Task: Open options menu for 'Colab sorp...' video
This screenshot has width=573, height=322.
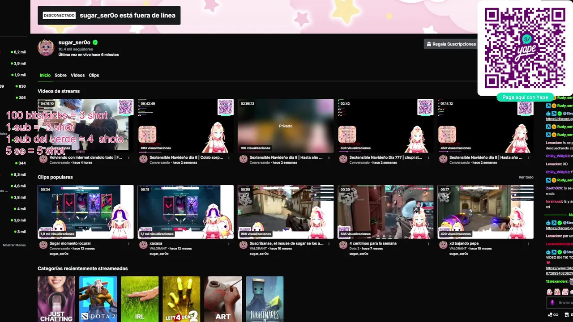Action: (x=229, y=157)
